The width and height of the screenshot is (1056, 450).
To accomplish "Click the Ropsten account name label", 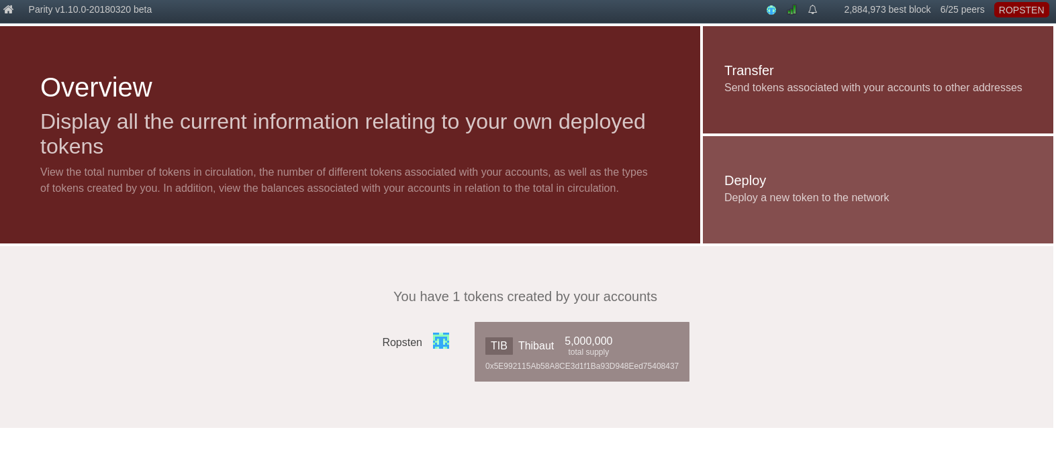I will tap(402, 342).
